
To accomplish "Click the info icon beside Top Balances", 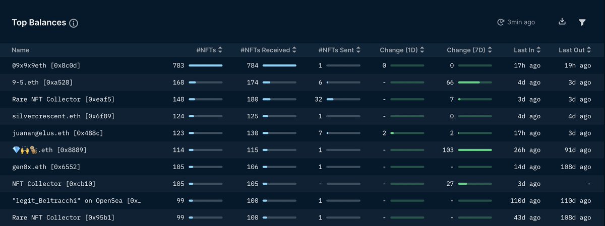I will click(74, 23).
